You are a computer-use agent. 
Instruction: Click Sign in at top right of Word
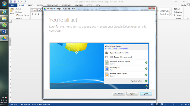click(x=183, y=5)
